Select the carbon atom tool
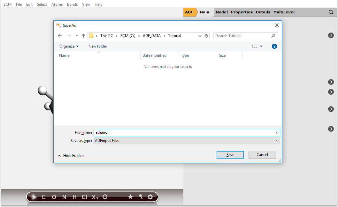 (43, 197)
